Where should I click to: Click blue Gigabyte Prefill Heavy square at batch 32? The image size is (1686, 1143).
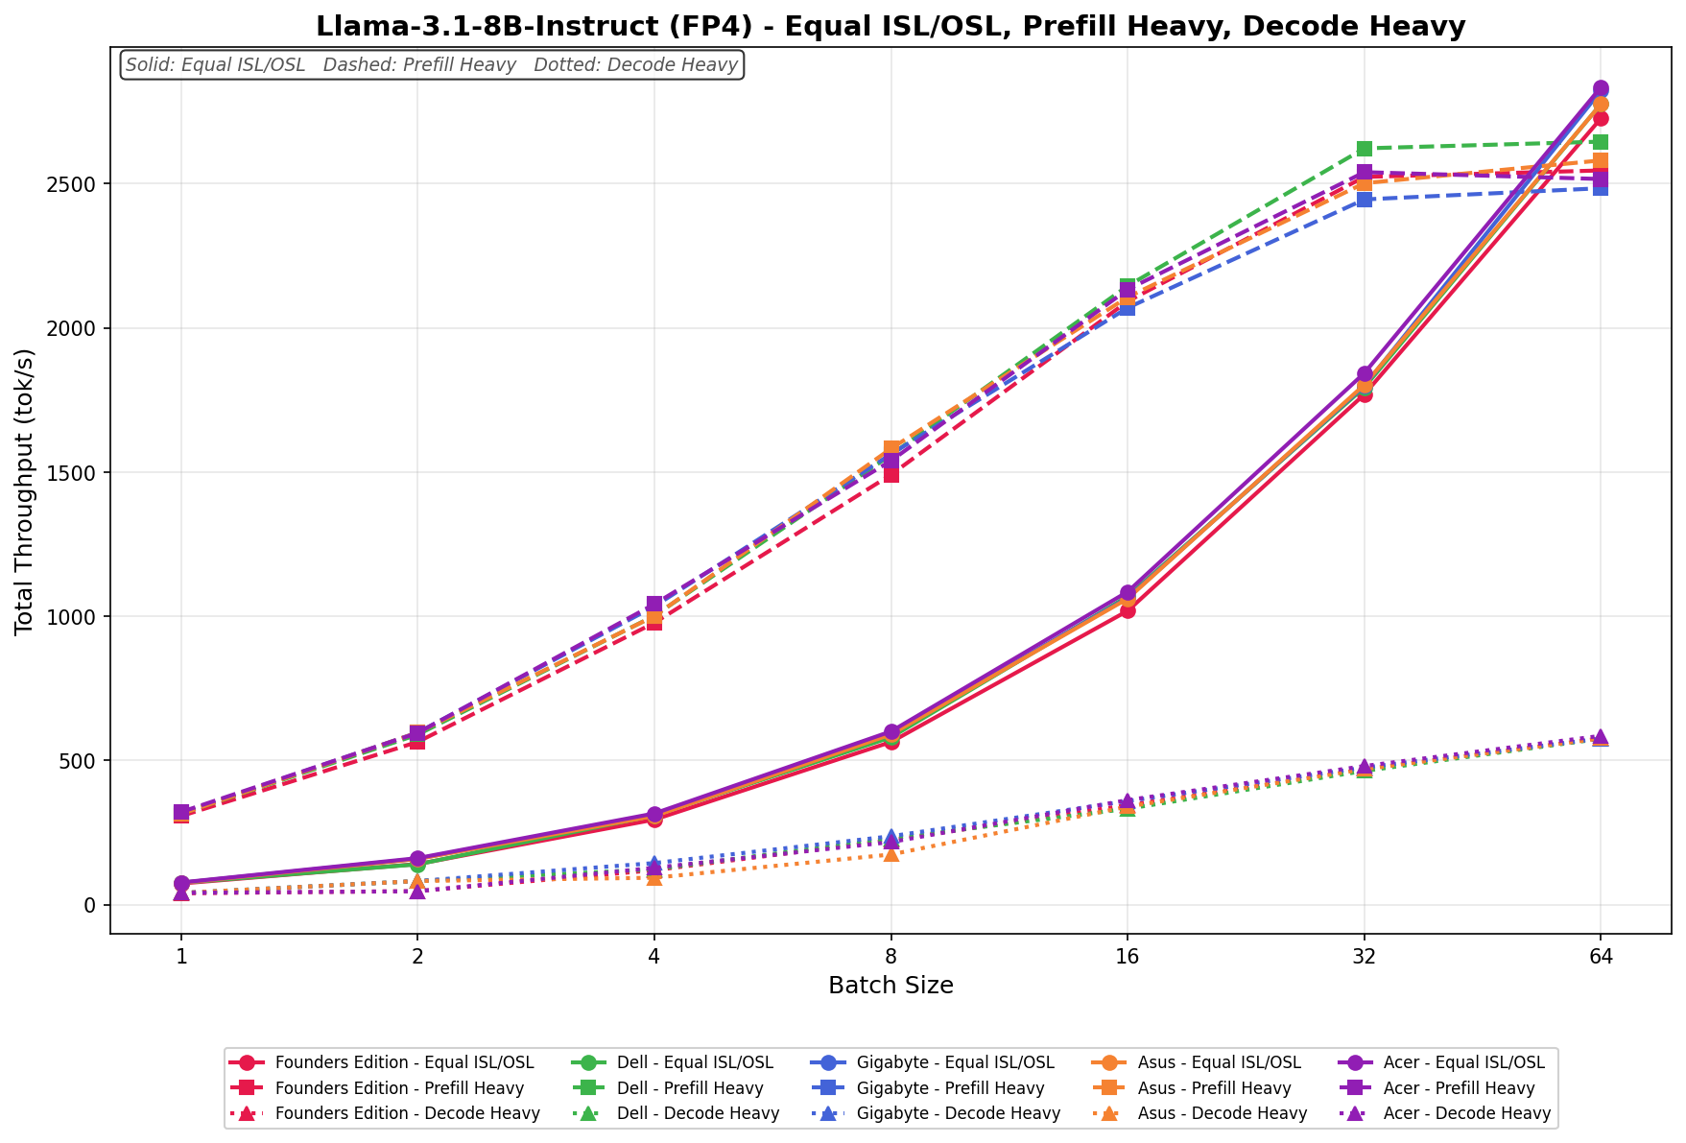click(x=1364, y=200)
